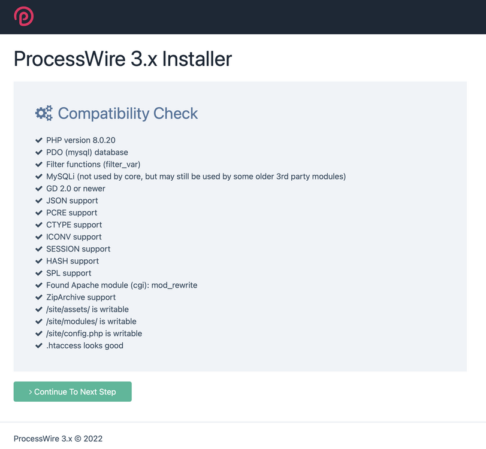The width and height of the screenshot is (486, 449).
Task: Click the ProcessWire logo icon
Action: tap(24, 16)
